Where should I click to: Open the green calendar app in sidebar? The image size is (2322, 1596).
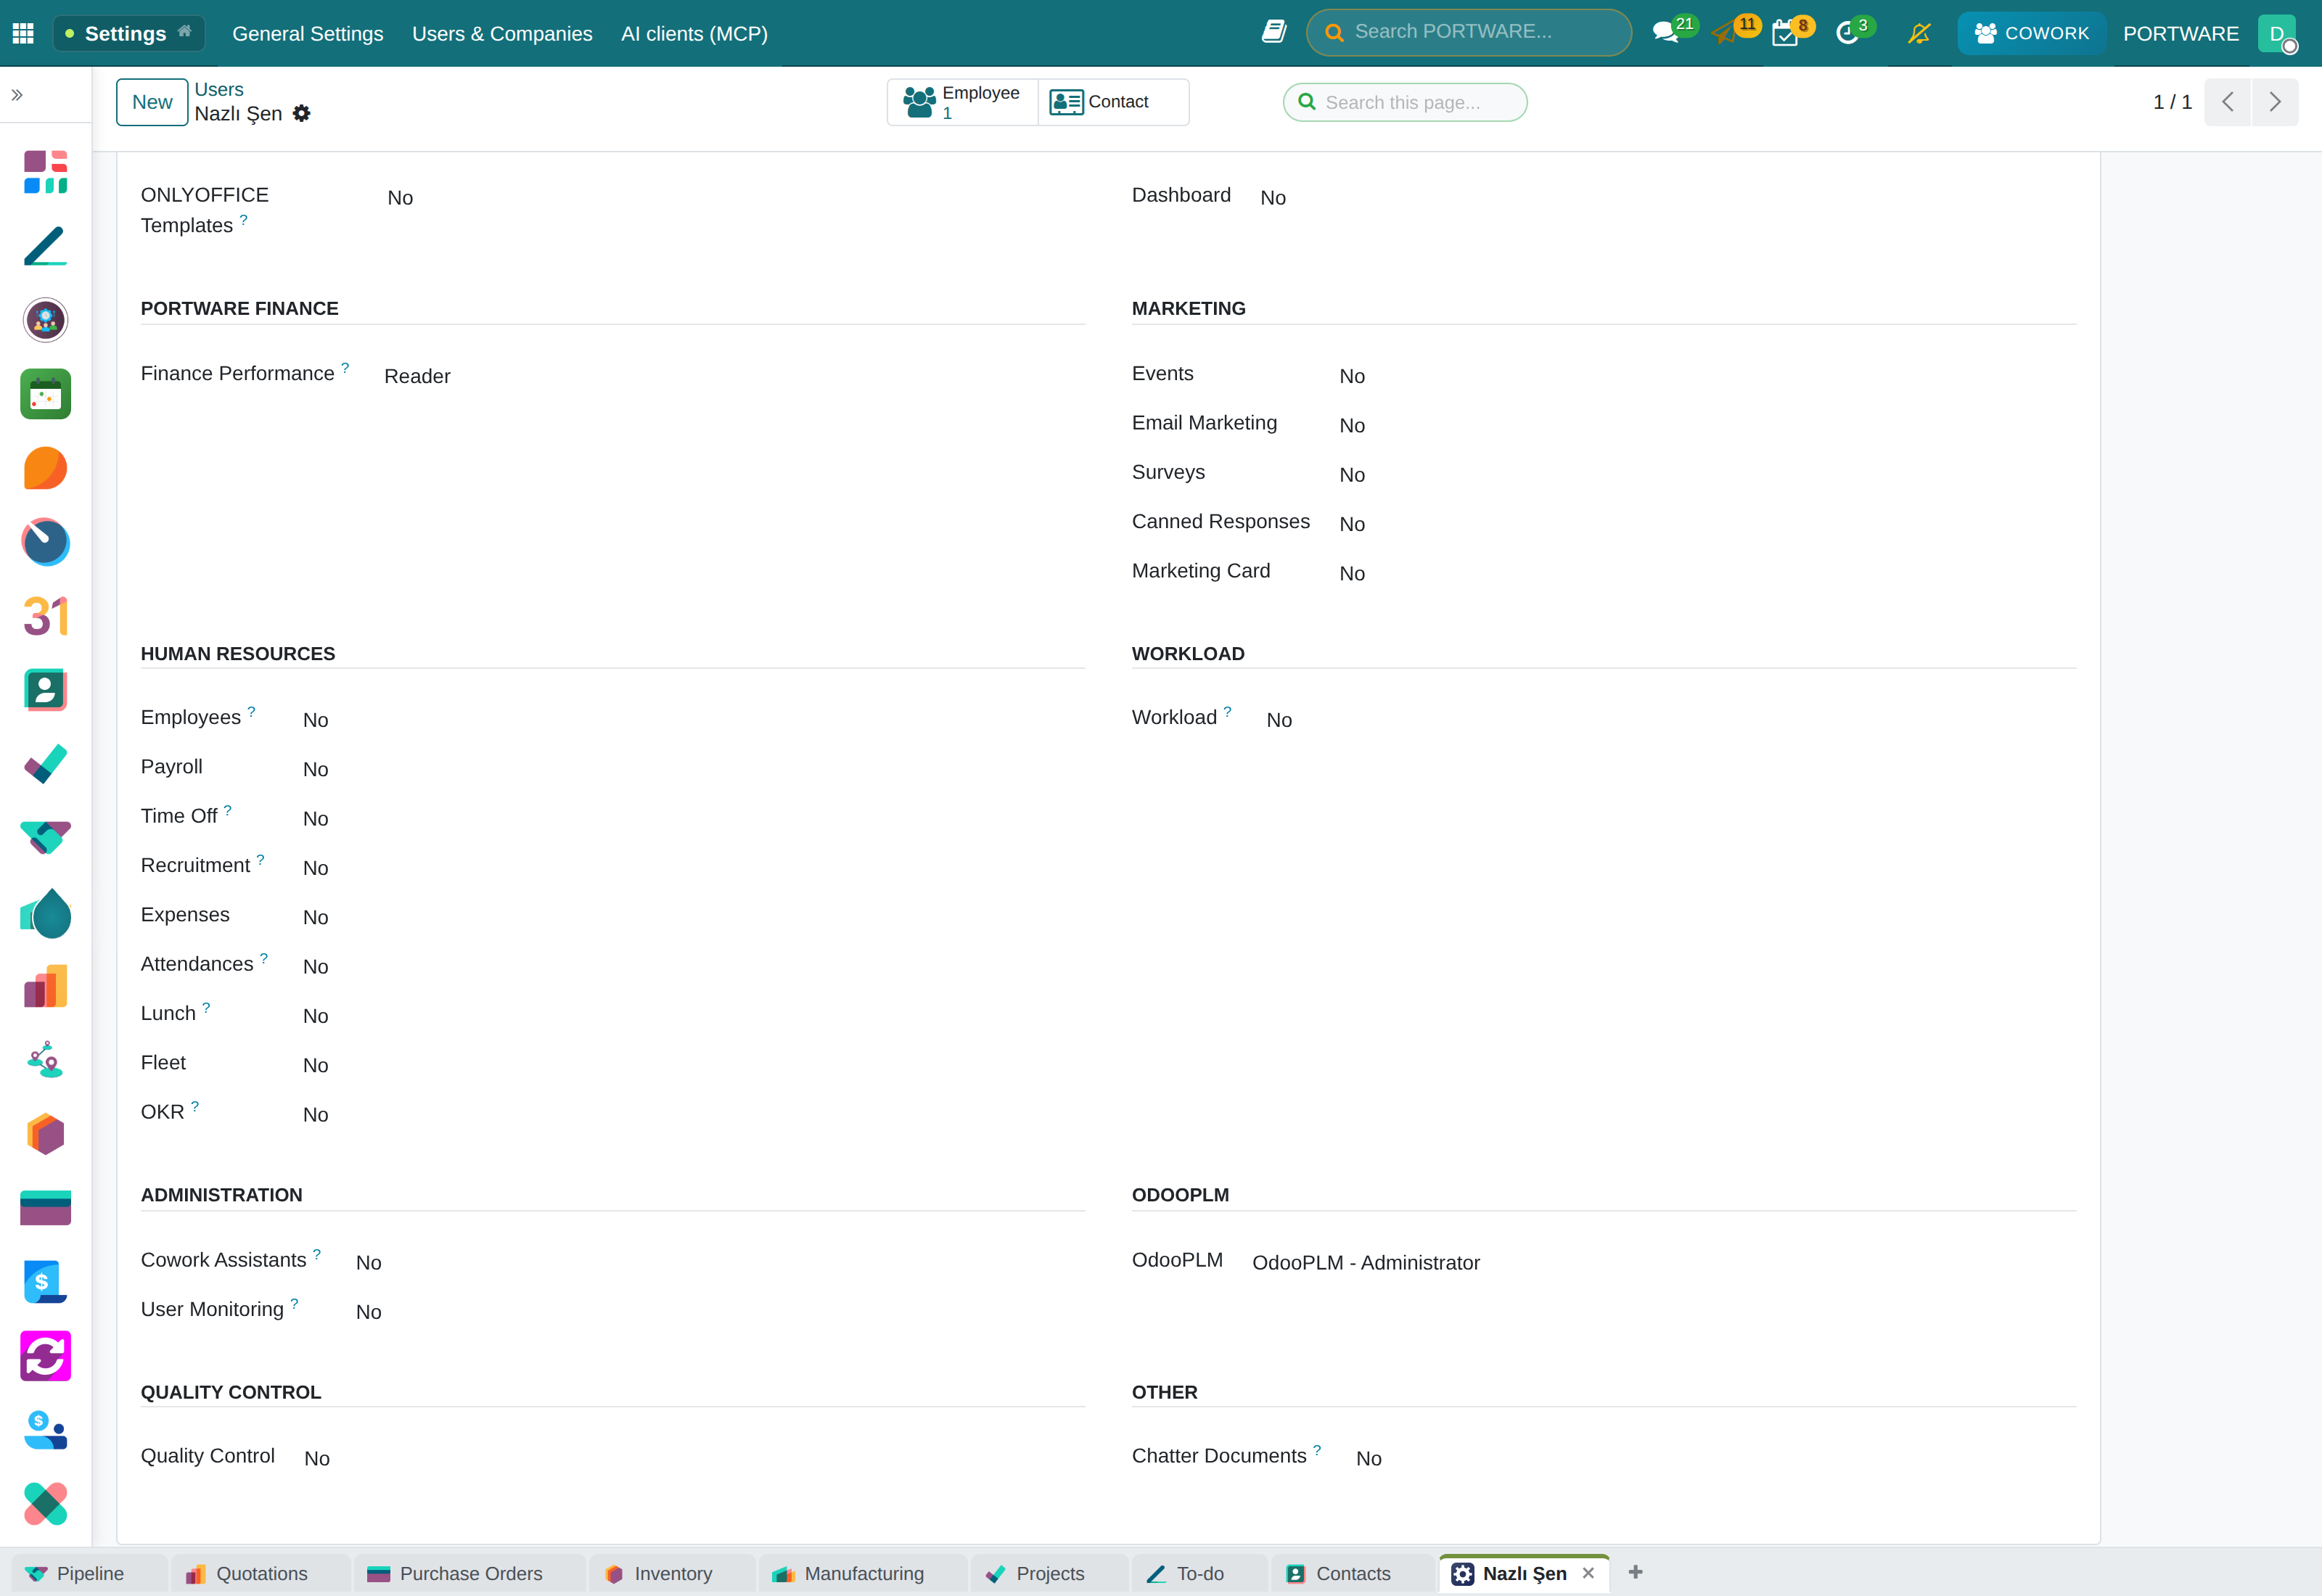point(45,394)
